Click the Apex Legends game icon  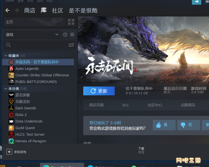[11, 68]
